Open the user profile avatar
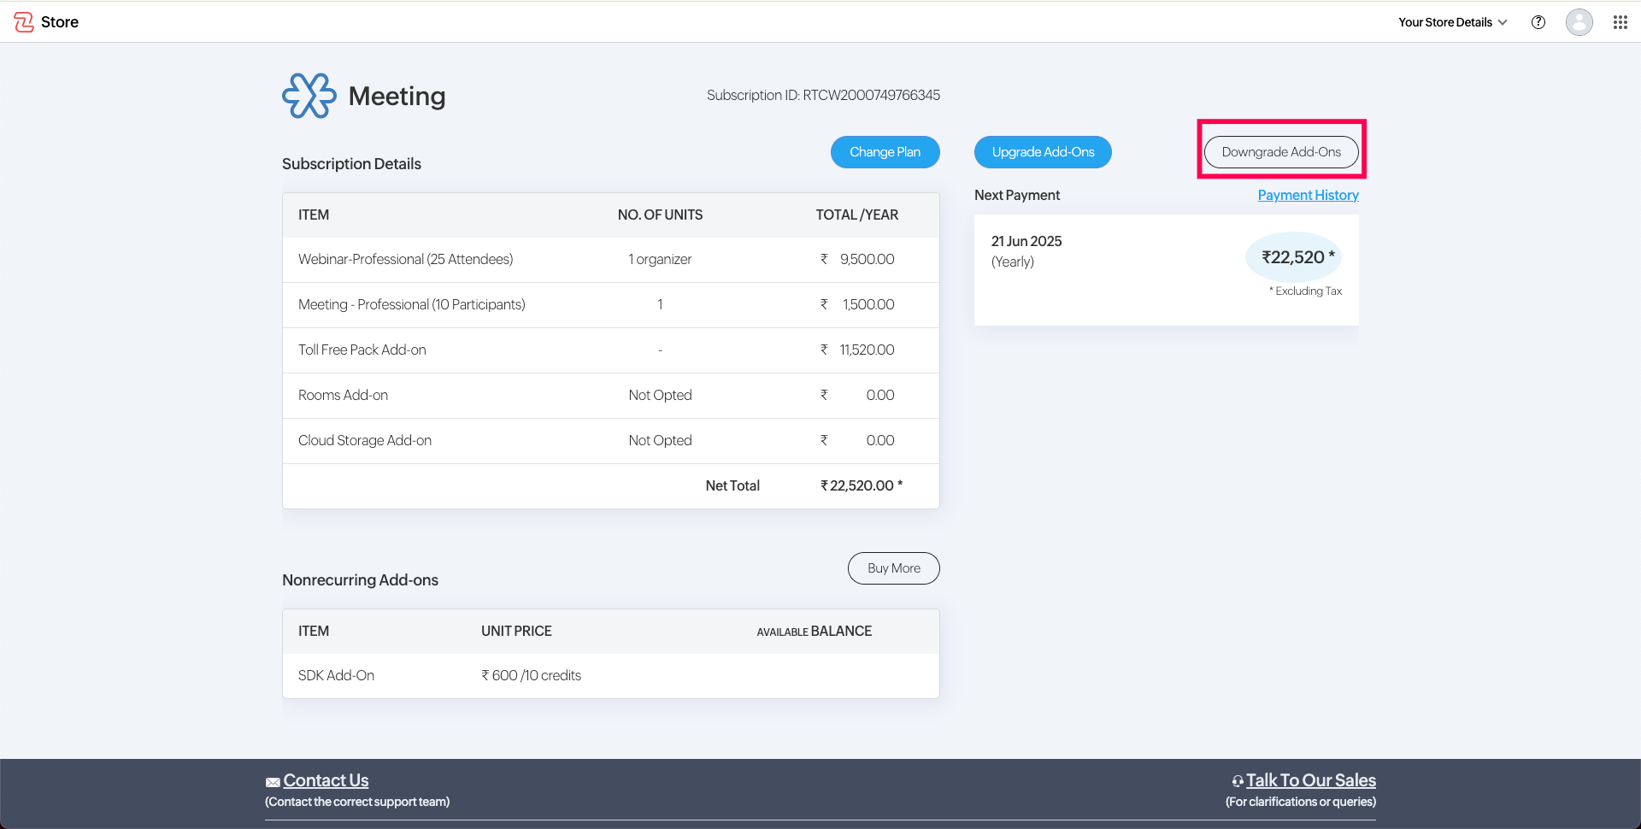The image size is (1641, 829). [x=1579, y=22]
